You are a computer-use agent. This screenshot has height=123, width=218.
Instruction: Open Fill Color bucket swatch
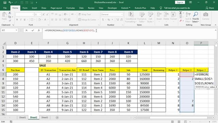[40, 20]
